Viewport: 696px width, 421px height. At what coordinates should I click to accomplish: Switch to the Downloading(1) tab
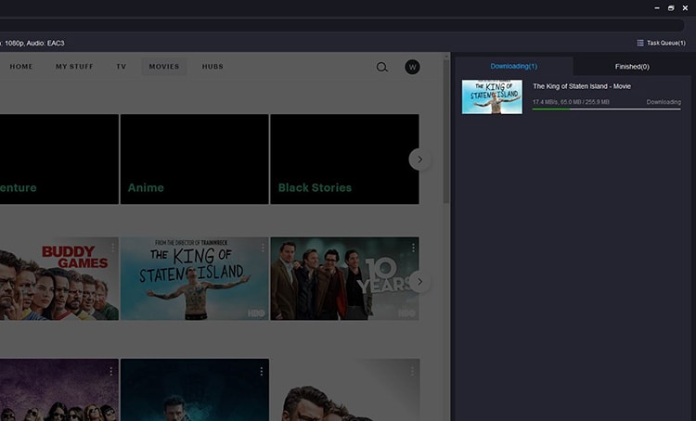513,66
